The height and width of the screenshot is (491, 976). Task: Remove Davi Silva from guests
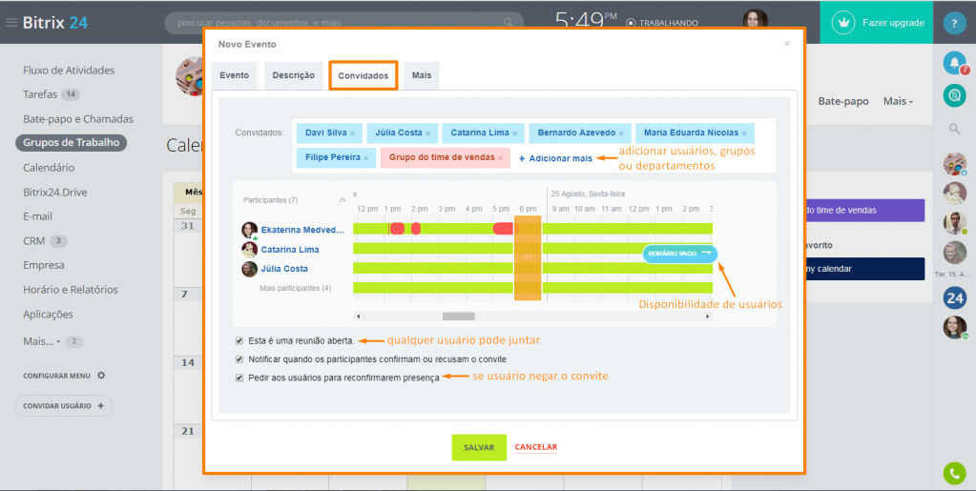[352, 133]
